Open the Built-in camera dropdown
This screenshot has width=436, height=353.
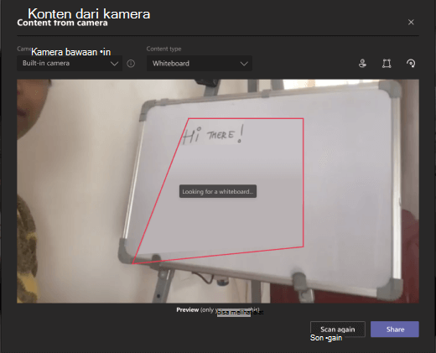pyautogui.click(x=70, y=63)
